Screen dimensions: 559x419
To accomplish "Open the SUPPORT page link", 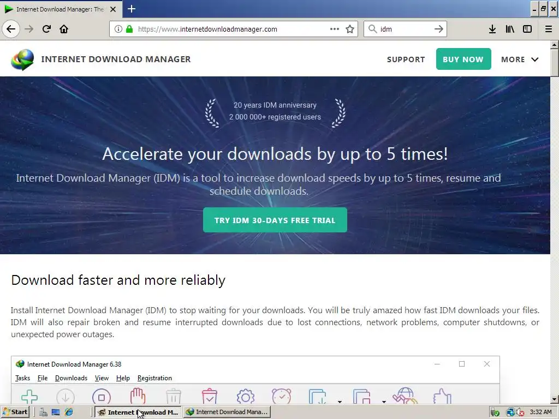I will (x=406, y=59).
